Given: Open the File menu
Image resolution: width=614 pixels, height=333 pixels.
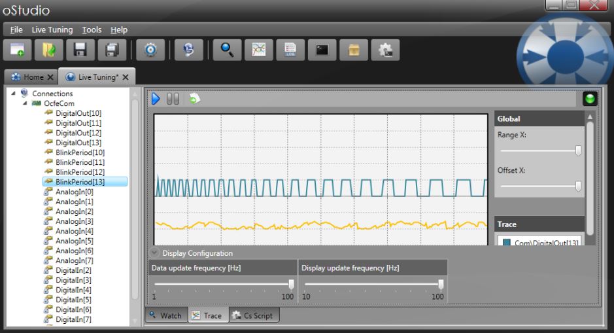Looking at the screenshot, I should tap(16, 30).
